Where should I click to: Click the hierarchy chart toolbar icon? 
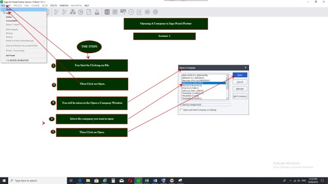[x=73, y=12]
